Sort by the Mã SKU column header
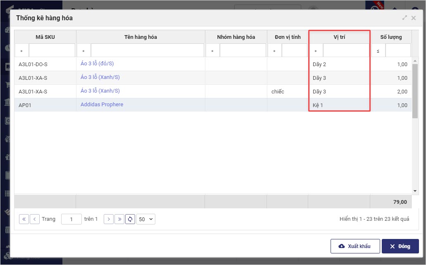 coord(45,37)
